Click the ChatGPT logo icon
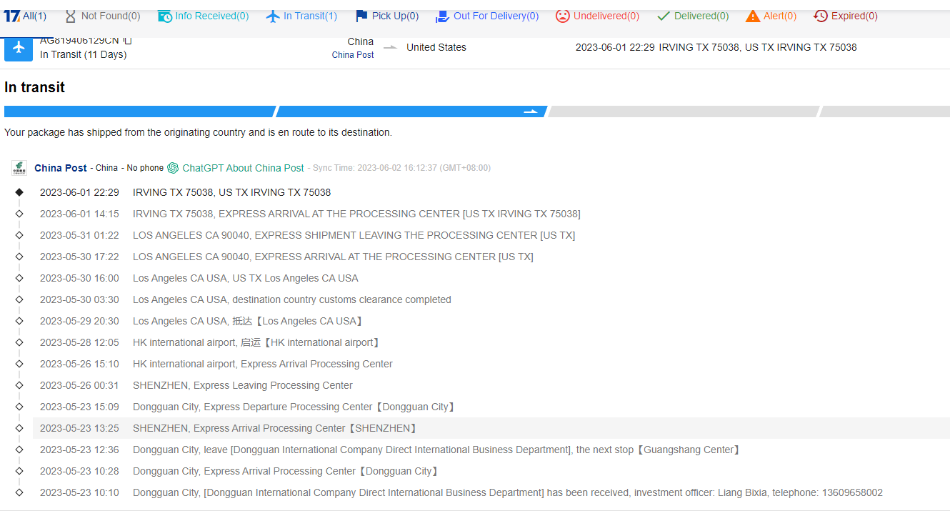This screenshot has width=950, height=511. tap(173, 168)
